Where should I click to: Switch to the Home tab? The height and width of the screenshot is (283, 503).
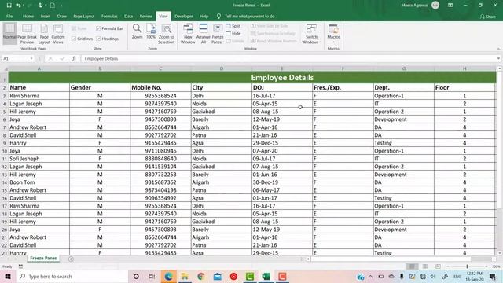[x=28, y=16]
